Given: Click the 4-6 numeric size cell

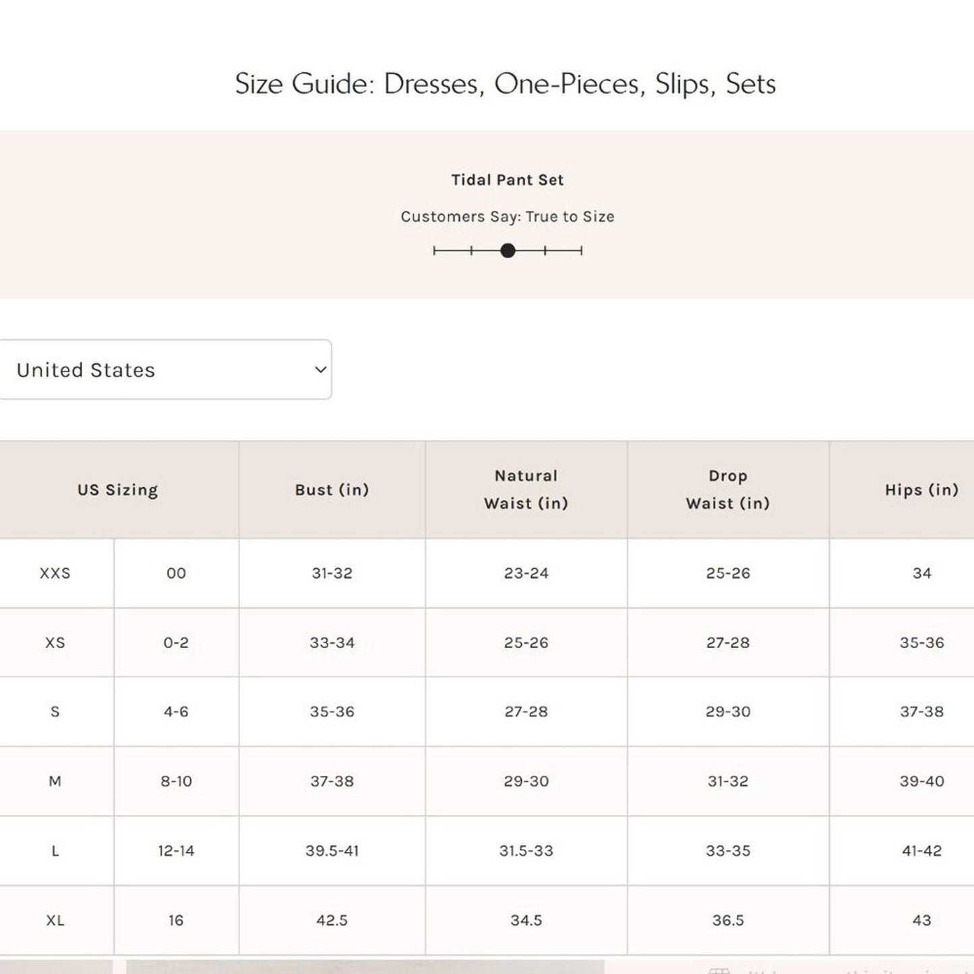Looking at the screenshot, I should (x=176, y=712).
